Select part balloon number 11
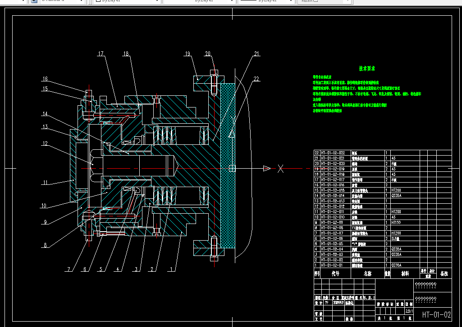The image size is (462, 327). (45, 183)
